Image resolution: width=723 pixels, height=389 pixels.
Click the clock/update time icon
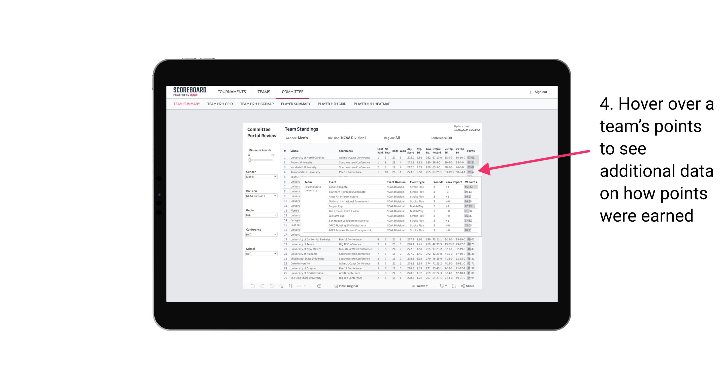tap(319, 286)
